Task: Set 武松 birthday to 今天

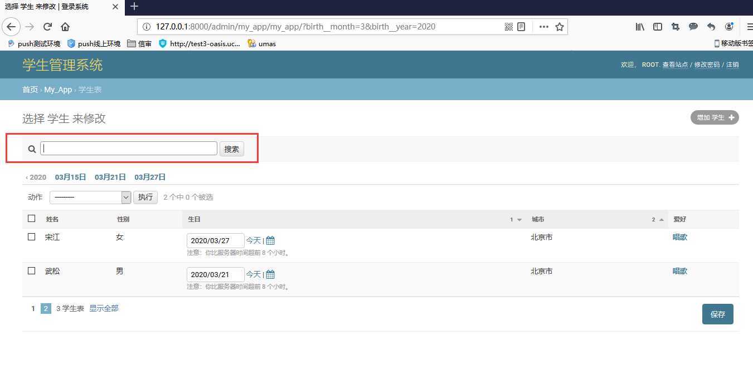Action: point(254,274)
